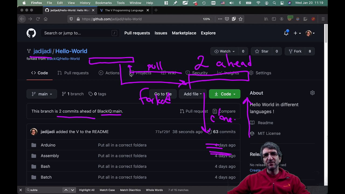
Task: Reload the current page
Action: tap(38, 19)
